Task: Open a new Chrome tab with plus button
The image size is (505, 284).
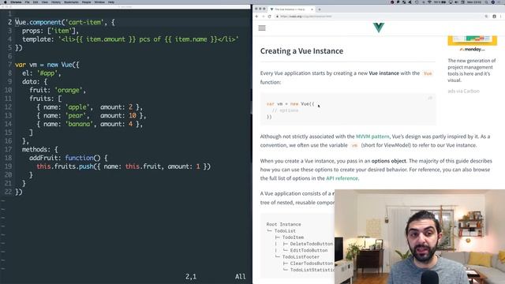Action: point(320,9)
